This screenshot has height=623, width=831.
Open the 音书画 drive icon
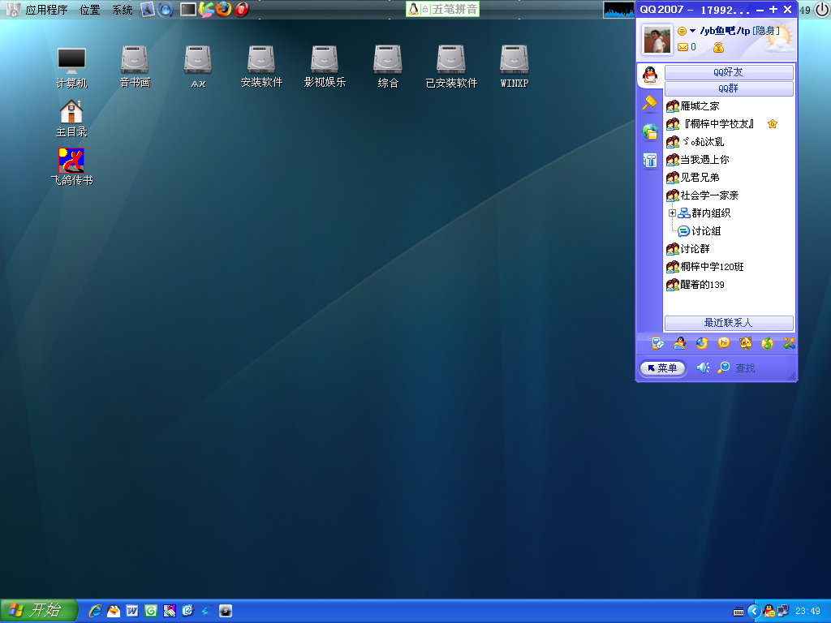click(135, 67)
